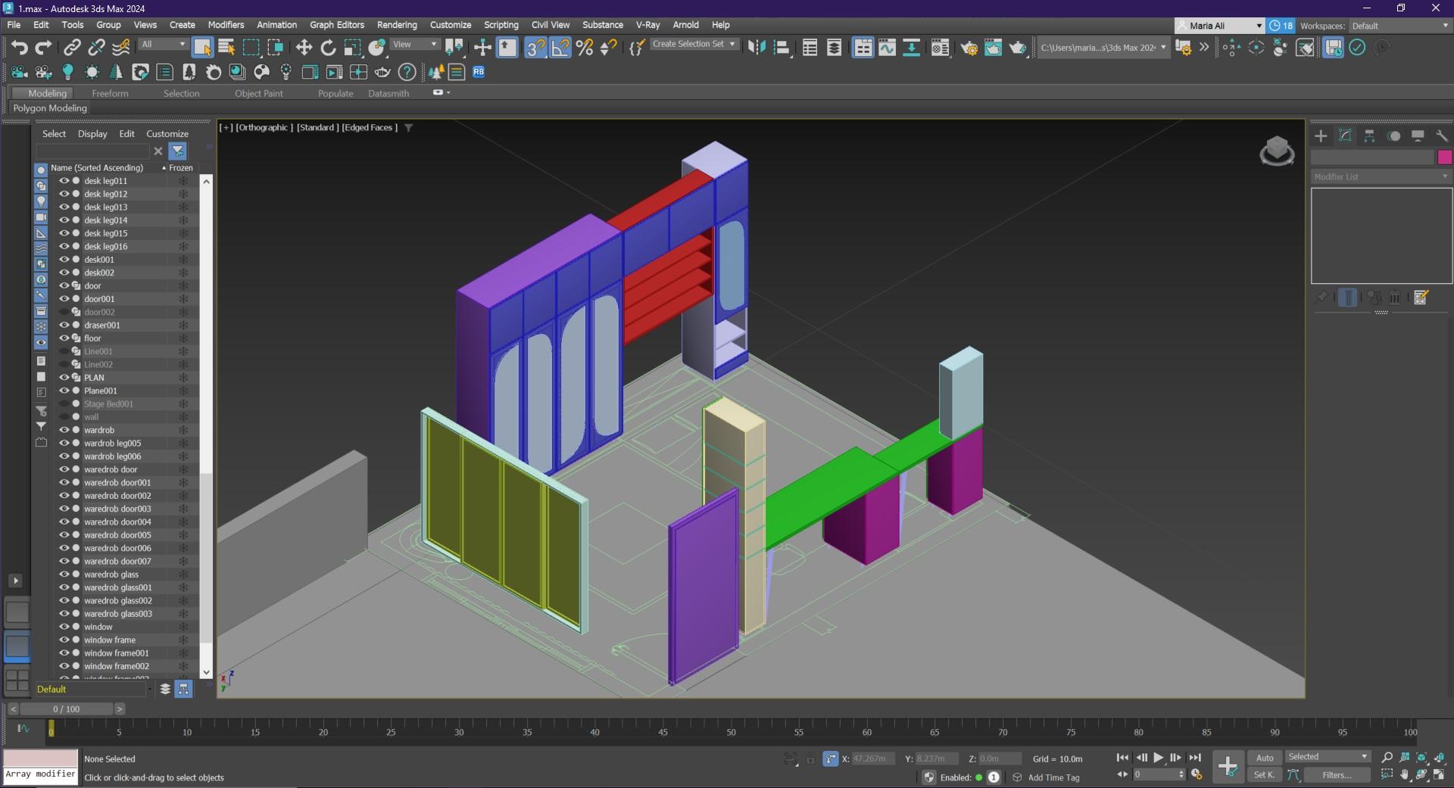Click the Zoom Extents All icon
Viewport: 1454px width, 788px height.
(1440, 757)
